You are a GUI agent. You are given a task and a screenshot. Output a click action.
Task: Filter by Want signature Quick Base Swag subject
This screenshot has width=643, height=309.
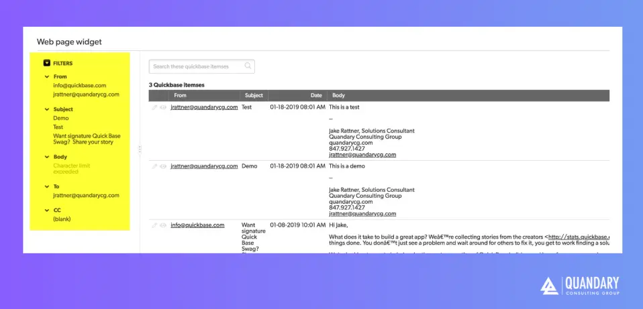[x=87, y=139]
